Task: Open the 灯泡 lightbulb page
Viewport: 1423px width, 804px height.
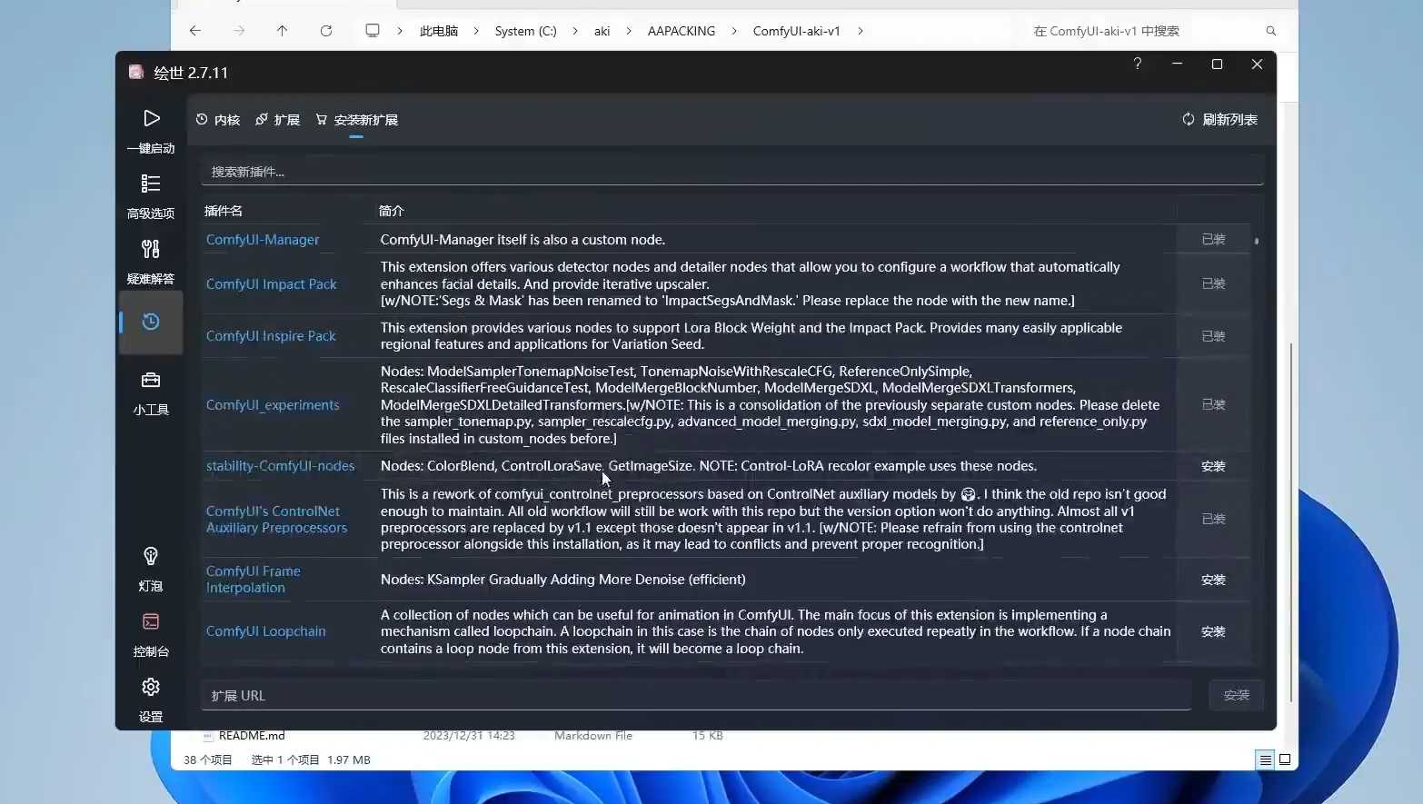Action: 151,569
